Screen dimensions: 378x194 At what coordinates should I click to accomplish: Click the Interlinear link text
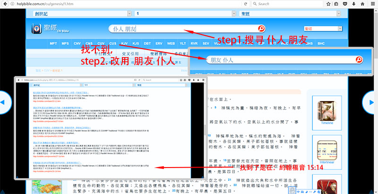coord(327,162)
